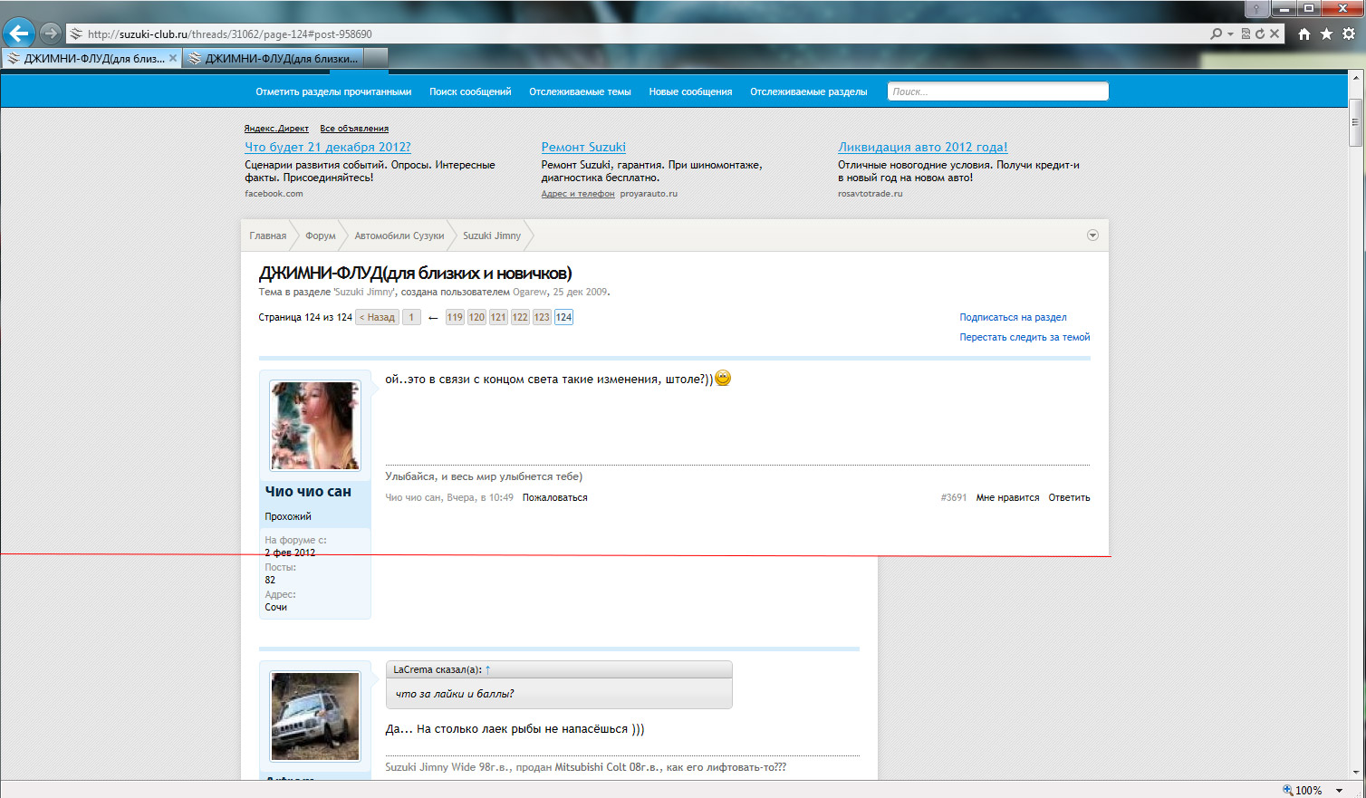Open the Tools gear icon
This screenshot has height=798, width=1366.
click(1349, 34)
